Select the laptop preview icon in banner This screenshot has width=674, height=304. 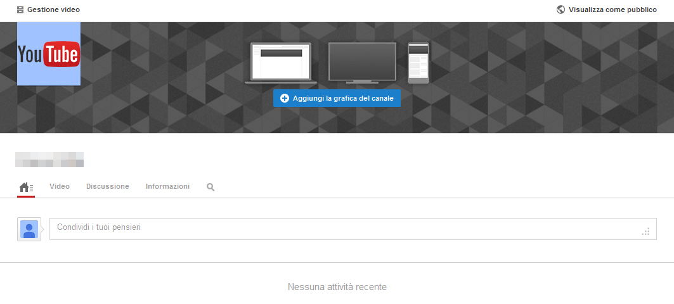[x=280, y=63]
